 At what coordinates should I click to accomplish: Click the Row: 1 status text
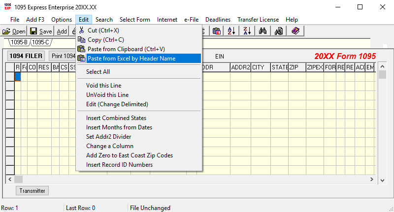(9, 208)
